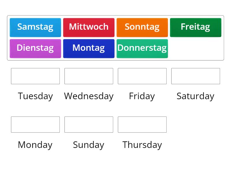The height and width of the screenshot is (173, 231).
Task: Click the answer slot above Saturday
Action: point(195,76)
